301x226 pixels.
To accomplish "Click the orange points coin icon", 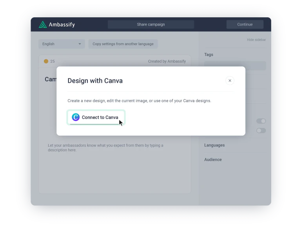I will [x=46, y=61].
